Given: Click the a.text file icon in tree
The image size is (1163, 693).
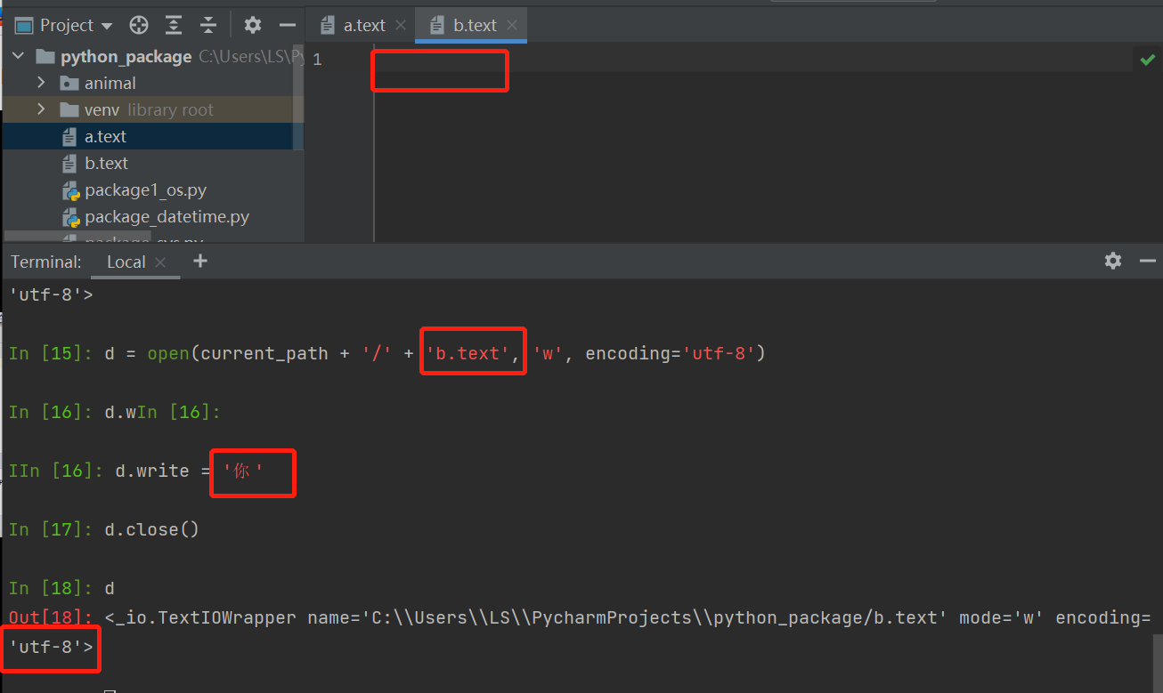Looking at the screenshot, I should click(69, 136).
